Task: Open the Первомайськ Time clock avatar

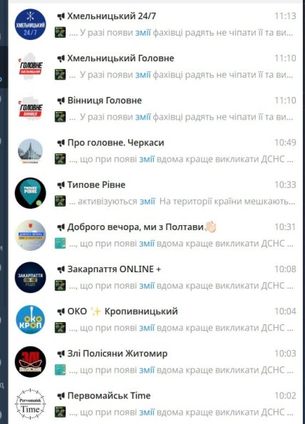Action: [x=30, y=404]
